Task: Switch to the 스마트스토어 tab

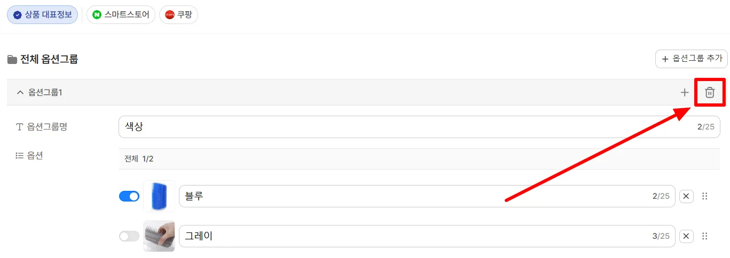Action: pos(121,15)
